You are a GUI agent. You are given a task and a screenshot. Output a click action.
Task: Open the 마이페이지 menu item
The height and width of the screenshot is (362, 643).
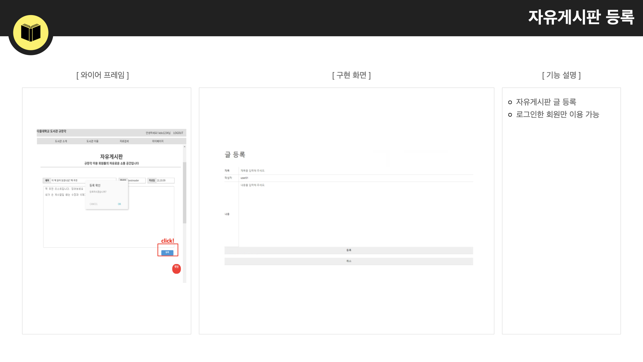158,141
